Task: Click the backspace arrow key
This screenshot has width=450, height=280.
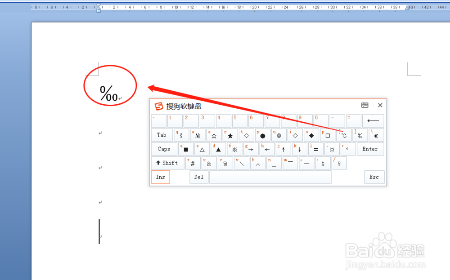Action: coord(373,121)
